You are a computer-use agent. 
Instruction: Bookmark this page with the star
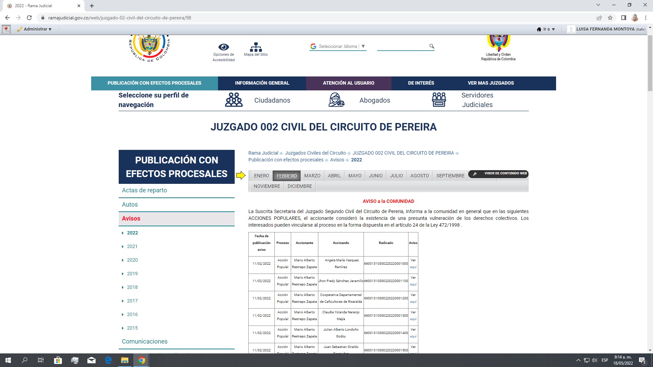pyautogui.click(x=610, y=18)
